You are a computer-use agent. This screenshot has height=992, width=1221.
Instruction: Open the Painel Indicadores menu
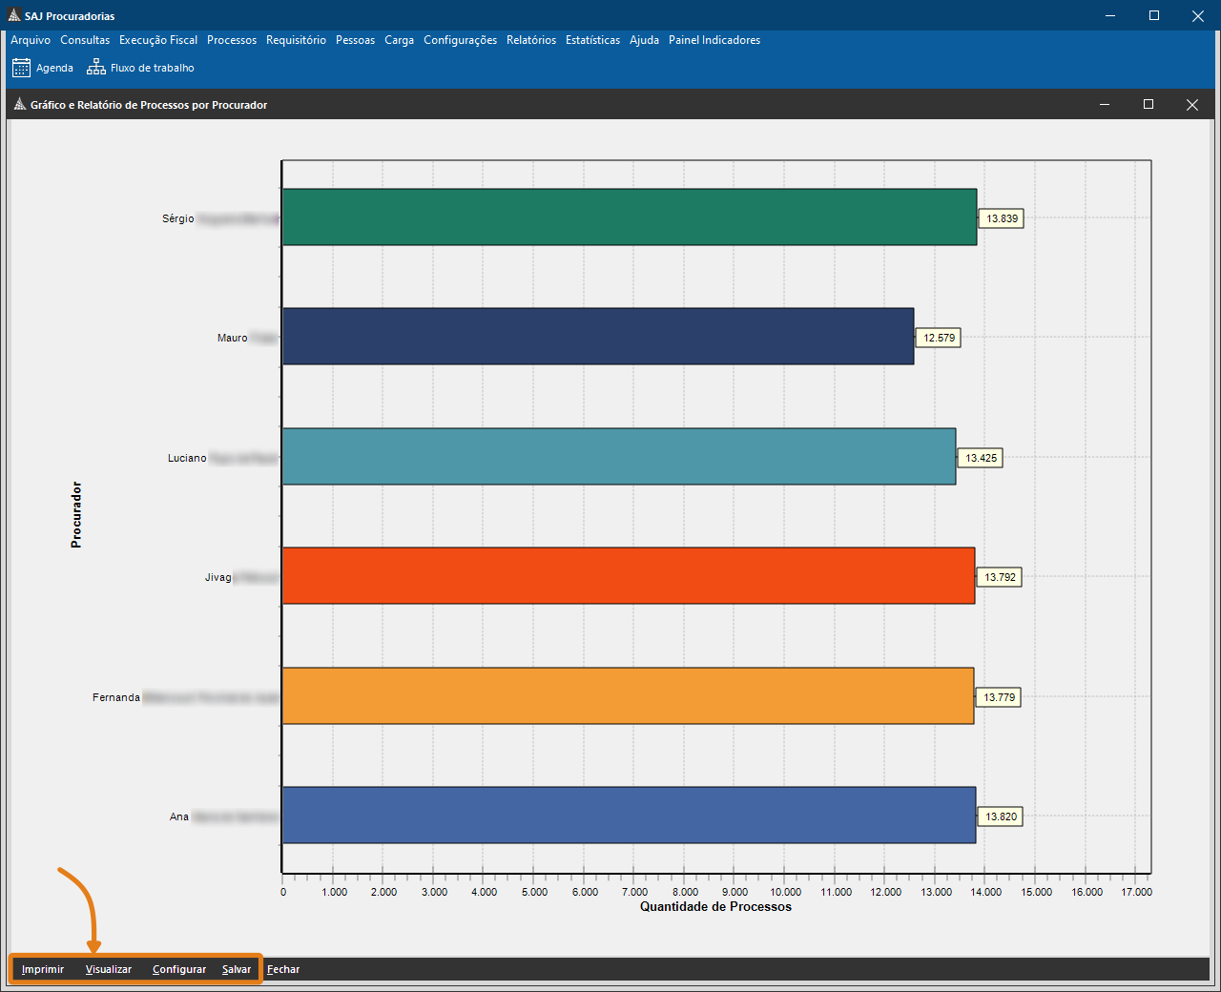(x=714, y=40)
